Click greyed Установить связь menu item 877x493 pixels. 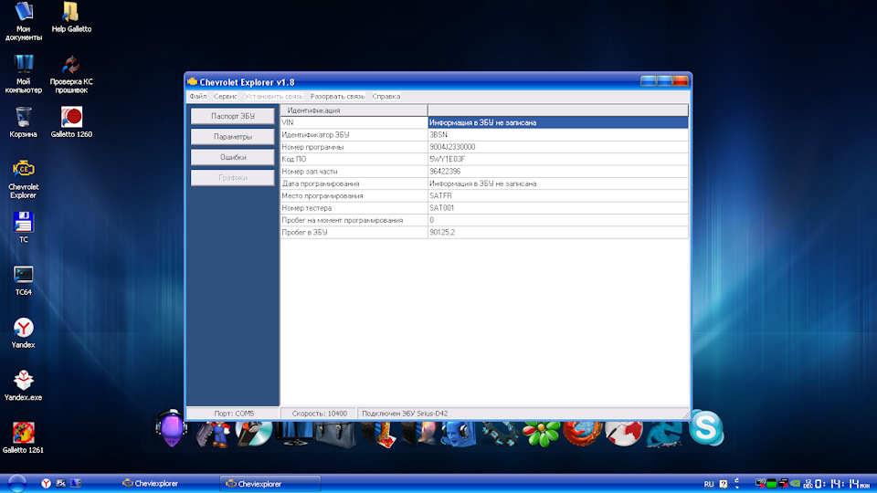[x=273, y=96]
